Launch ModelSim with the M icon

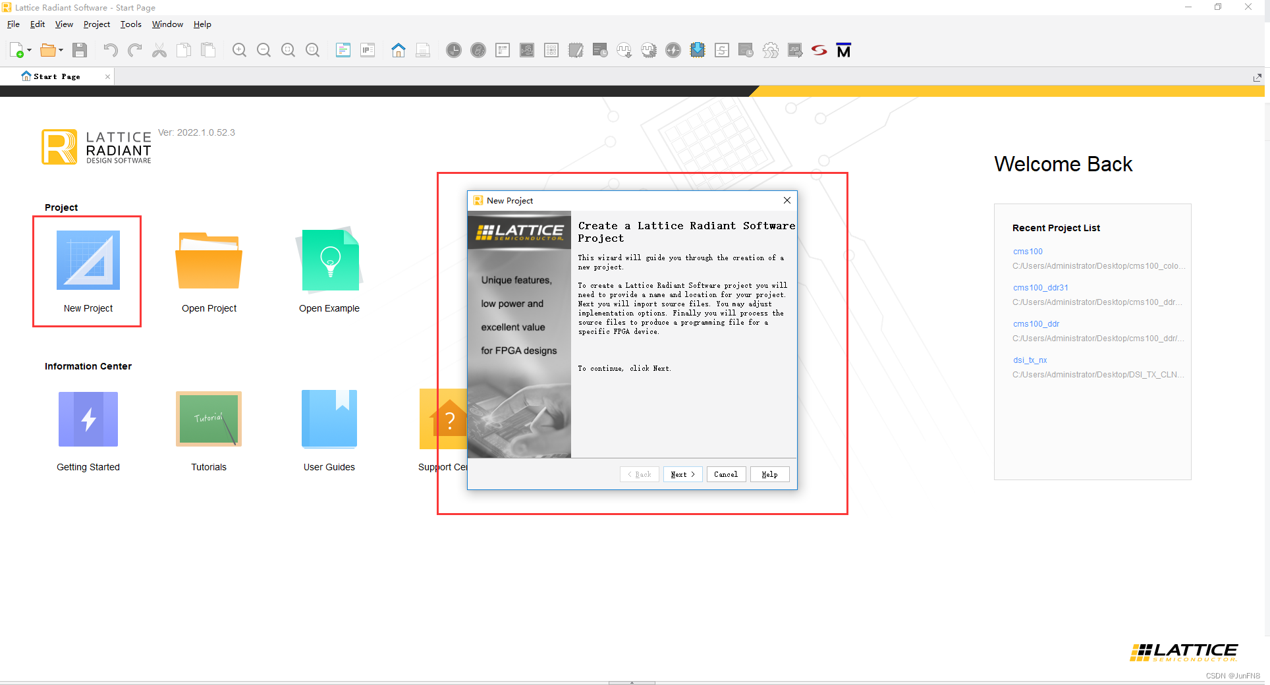(x=844, y=50)
